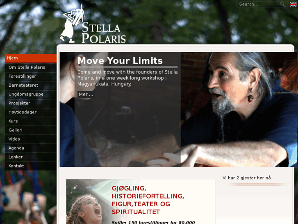Screen dimensions: 298x224
Task: Open Agenda in the sidebar
Action: coord(31,148)
